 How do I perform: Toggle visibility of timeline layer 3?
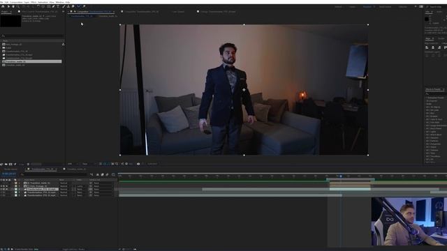(x=1, y=189)
